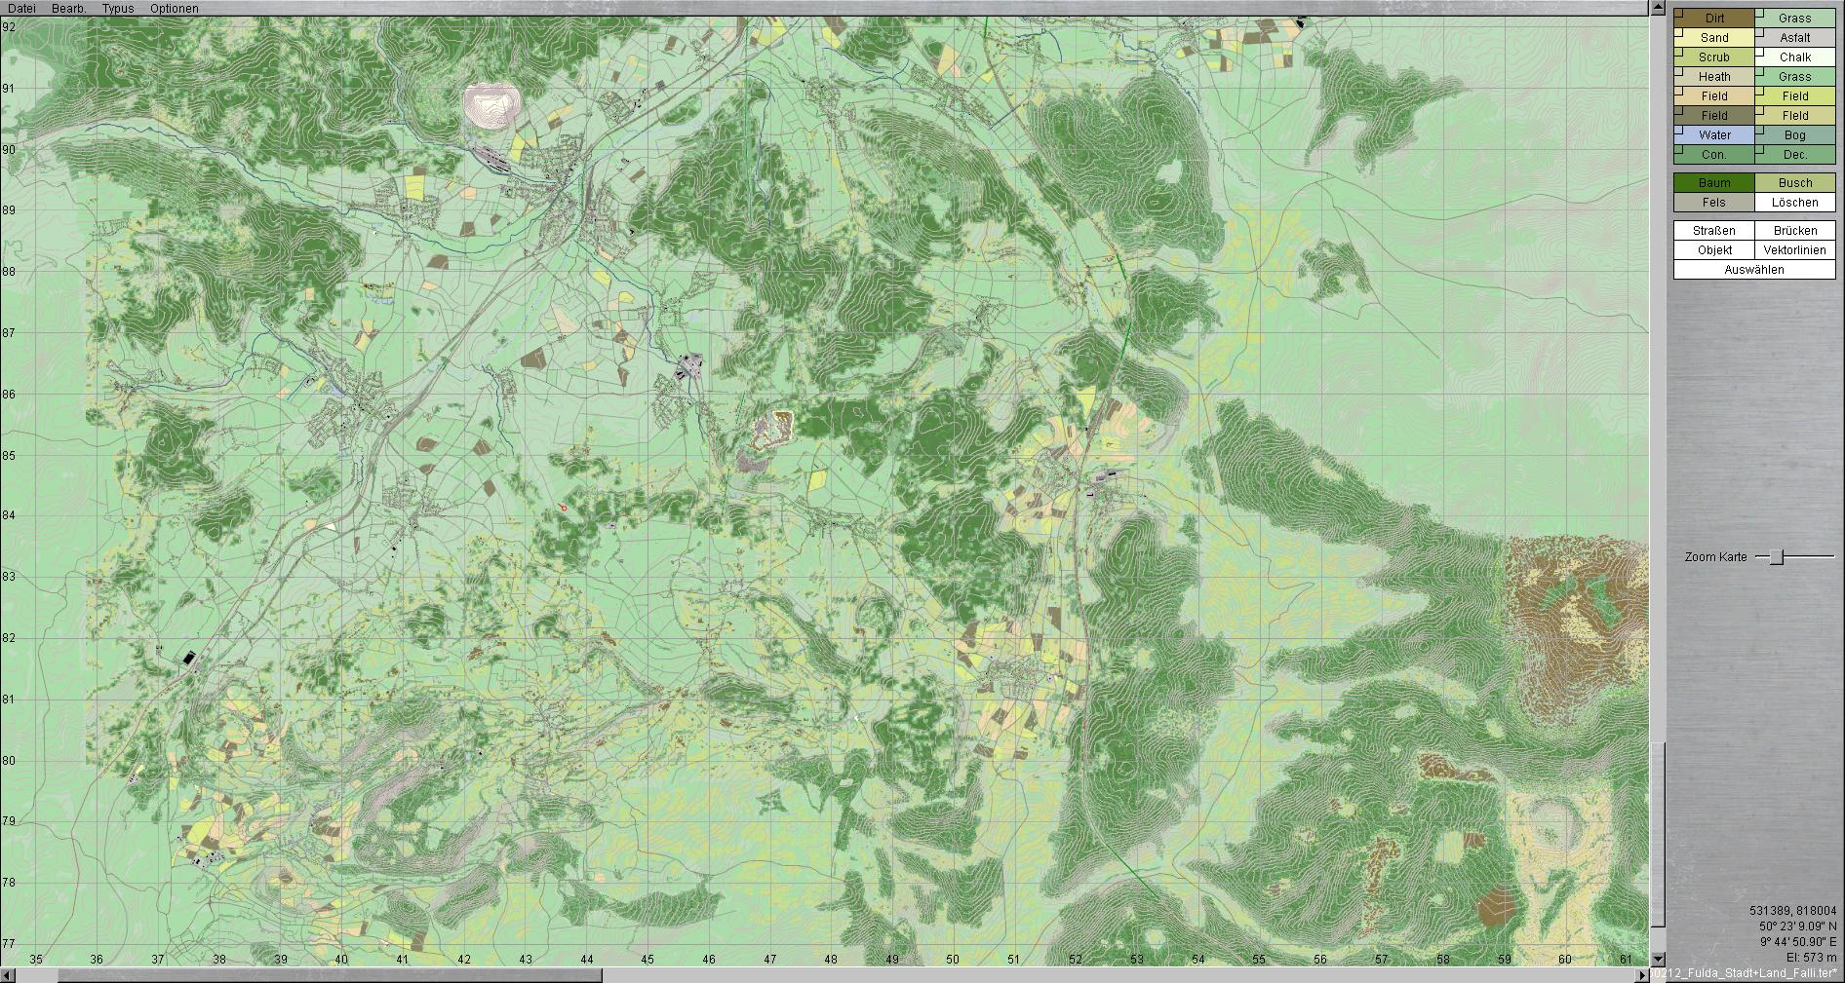Viewport: 1845px width, 983px height.
Task: Click the horizontal scrollbar thumb below map
Action: pos(330,975)
